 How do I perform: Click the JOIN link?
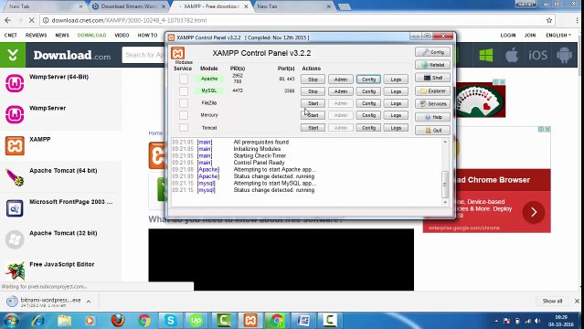[x=530, y=35]
